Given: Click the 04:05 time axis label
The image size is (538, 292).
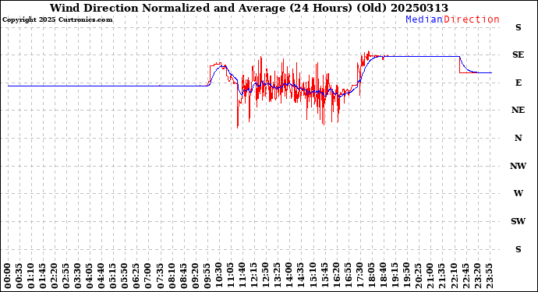Looking at the screenshot, I should [x=90, y=276].
